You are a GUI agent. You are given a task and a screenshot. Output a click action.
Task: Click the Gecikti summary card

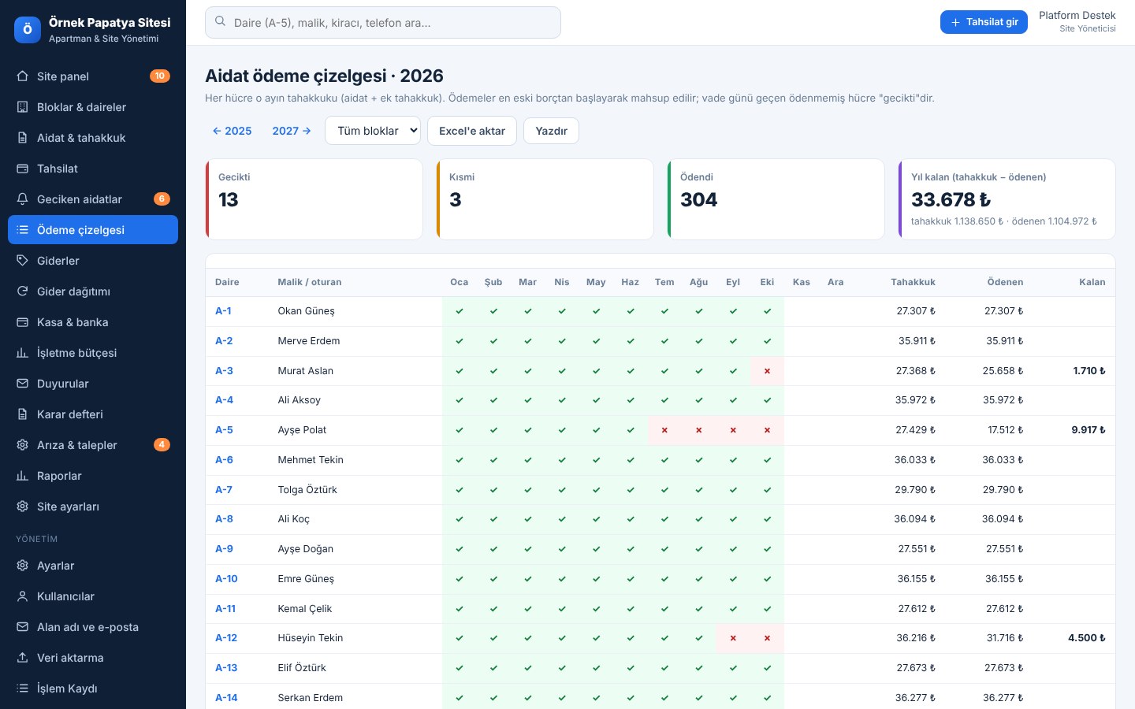pos(314,199)
